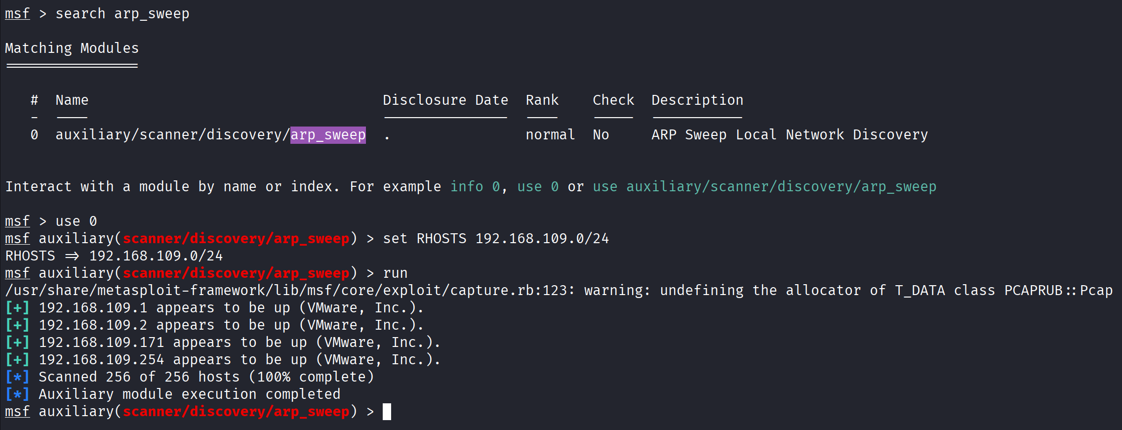Click the '192.168.109.2 appears to be up' line

pos(214,325)
